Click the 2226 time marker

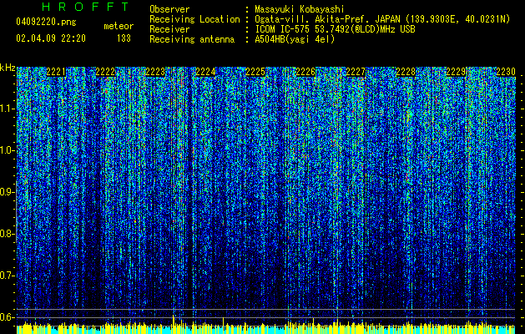coord(305,72)
